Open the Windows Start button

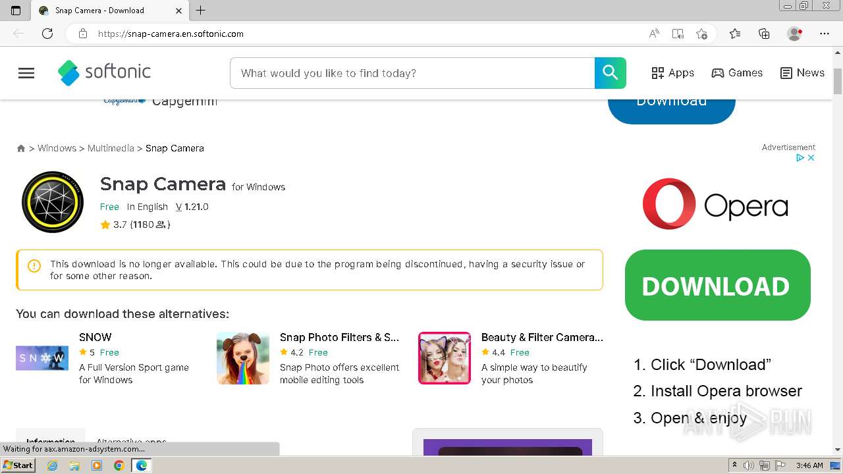[x=18, y=465]
